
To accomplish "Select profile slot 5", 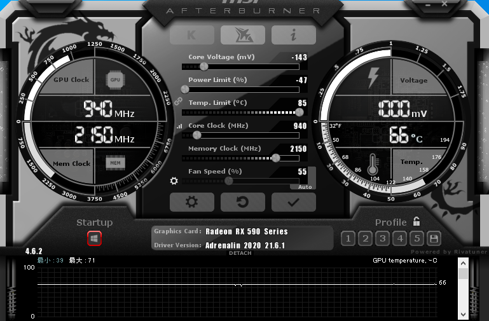I will (417, 239).
